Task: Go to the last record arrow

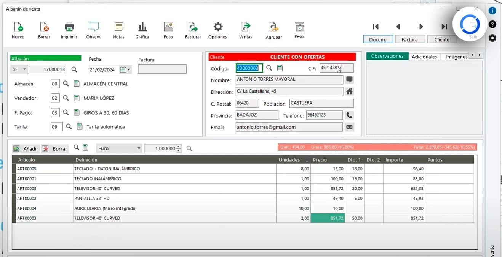Action: pyautogui.click(x=444, y=27)
